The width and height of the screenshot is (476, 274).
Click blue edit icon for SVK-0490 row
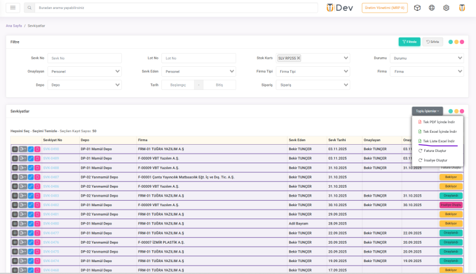(30, 149)
